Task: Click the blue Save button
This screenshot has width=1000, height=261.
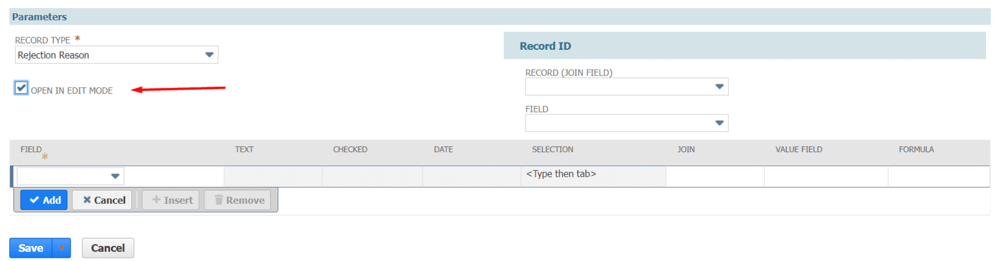Action: 31,248
